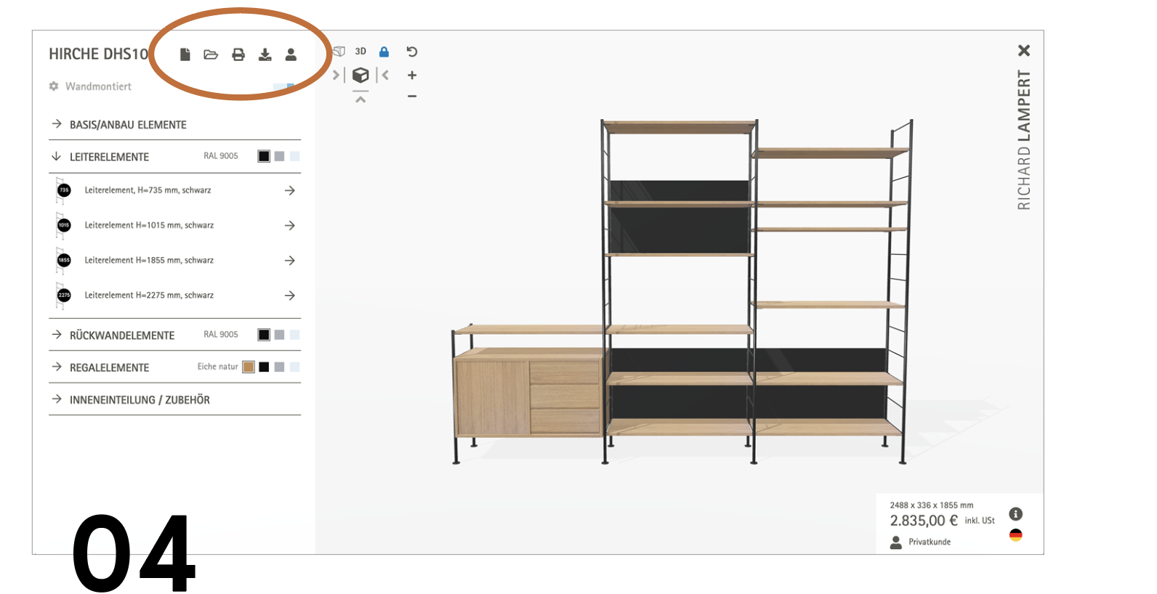
Task: Choose black swatch for REGALELEMENTE
Action: click(264, 367)
